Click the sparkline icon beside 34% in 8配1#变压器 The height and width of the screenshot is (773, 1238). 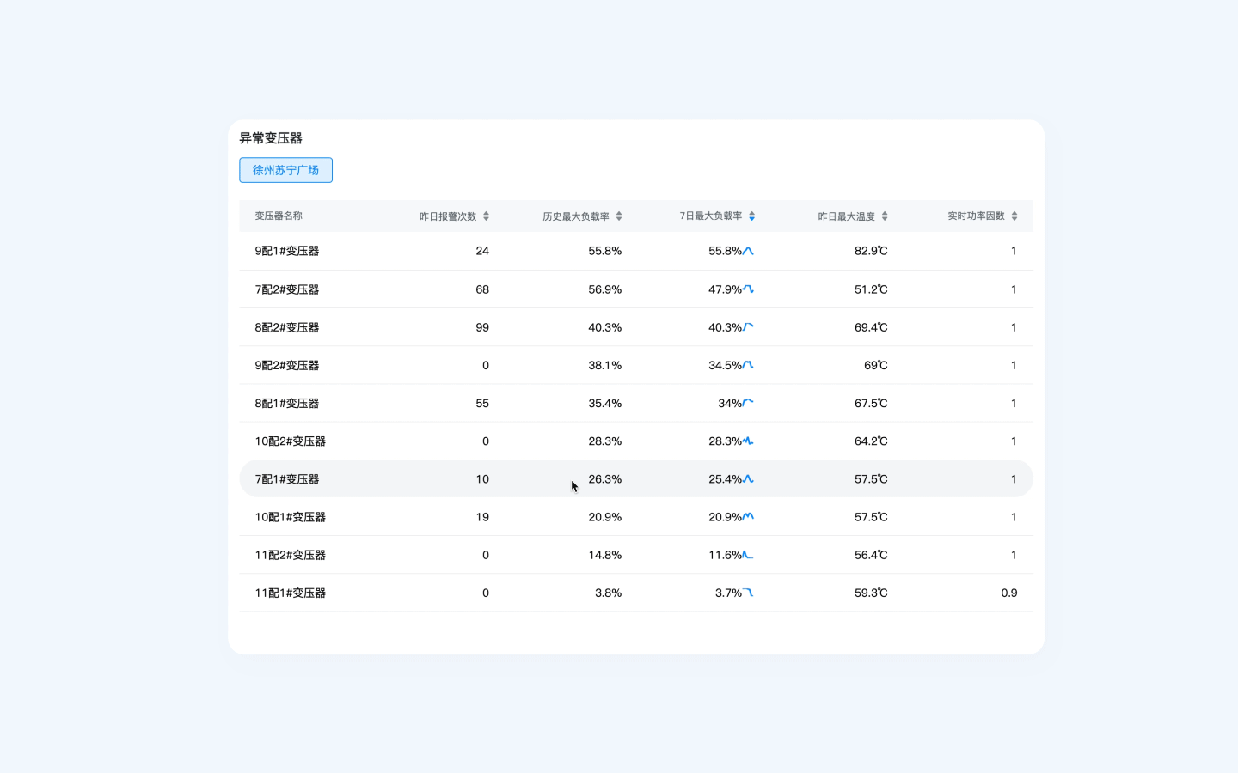pyautogui.click(x=748, y=403)
